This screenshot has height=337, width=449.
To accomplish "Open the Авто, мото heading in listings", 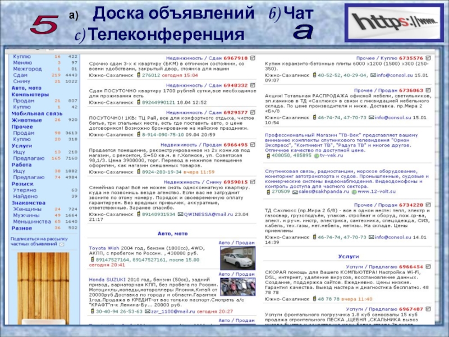I will pos(173,234).
